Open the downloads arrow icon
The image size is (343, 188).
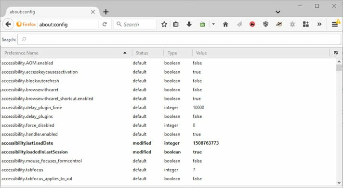point(189,24)
